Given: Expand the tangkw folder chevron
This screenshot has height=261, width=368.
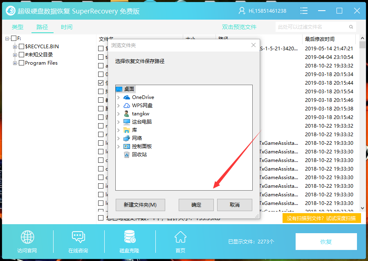Looking at the screenshot, I should point(119,114).
